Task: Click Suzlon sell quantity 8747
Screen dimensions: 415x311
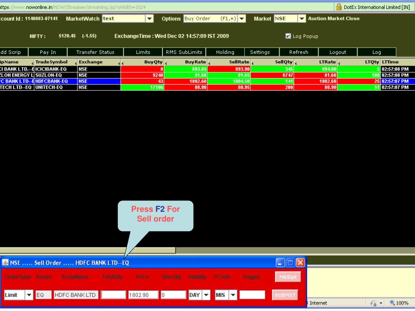Action: coord(272,75)
